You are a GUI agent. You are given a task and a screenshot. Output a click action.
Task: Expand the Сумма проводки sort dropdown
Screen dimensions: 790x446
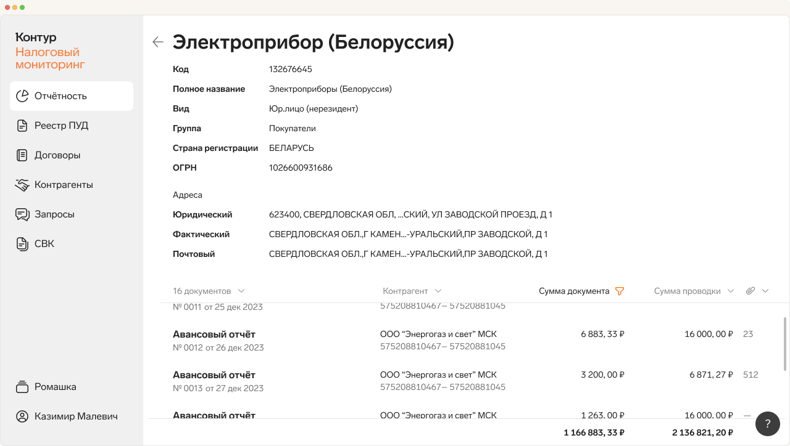(731, 291)
